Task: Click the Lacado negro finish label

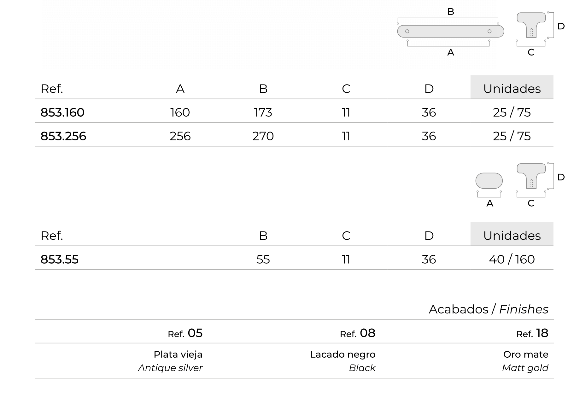Action: tap(343, 355)
